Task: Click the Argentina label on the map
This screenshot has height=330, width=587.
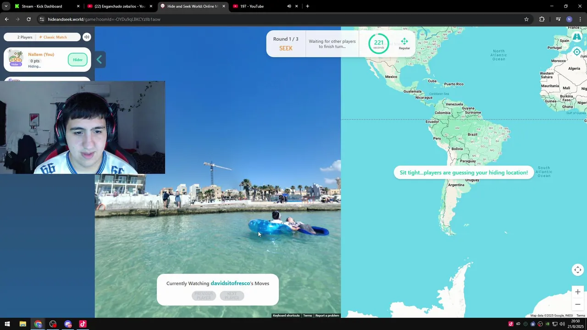Action: (456, 185)
